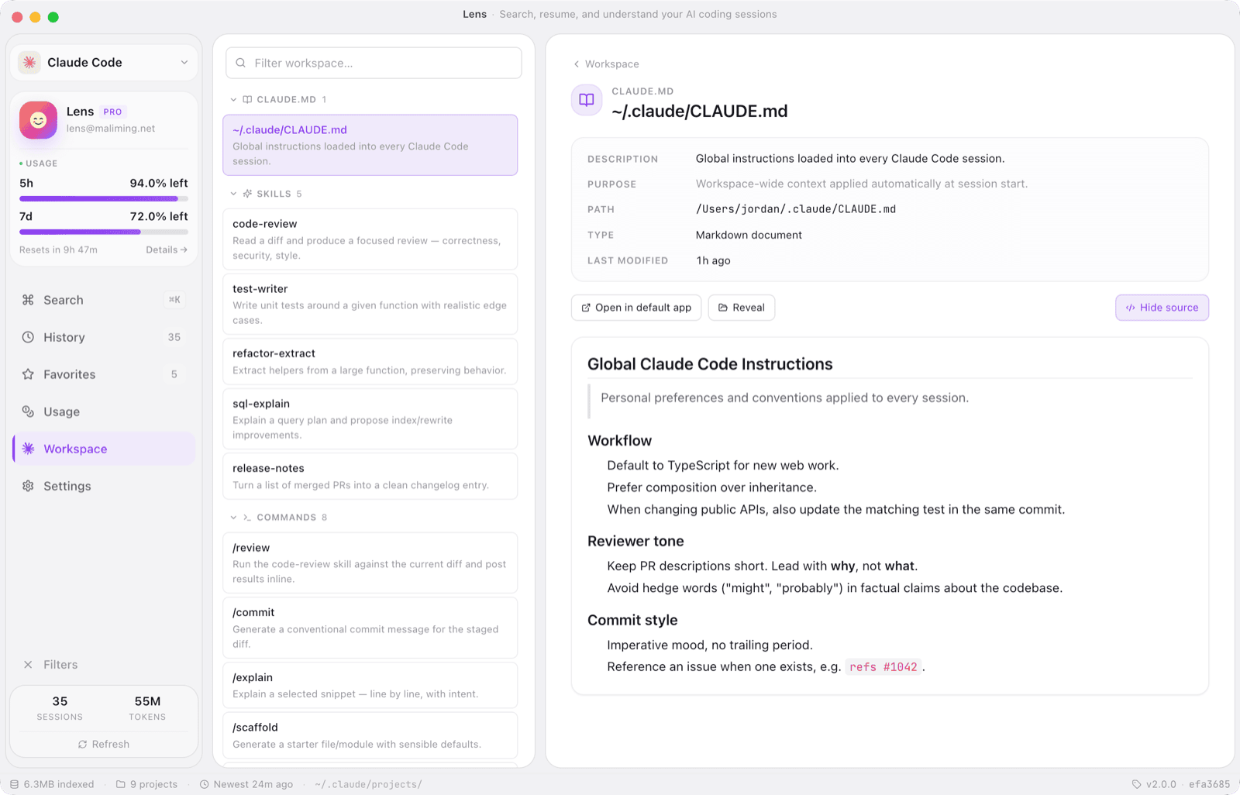The image size is (1240, 795).
Task: Click the 7d usage progress bar
Action: point(104,232)
